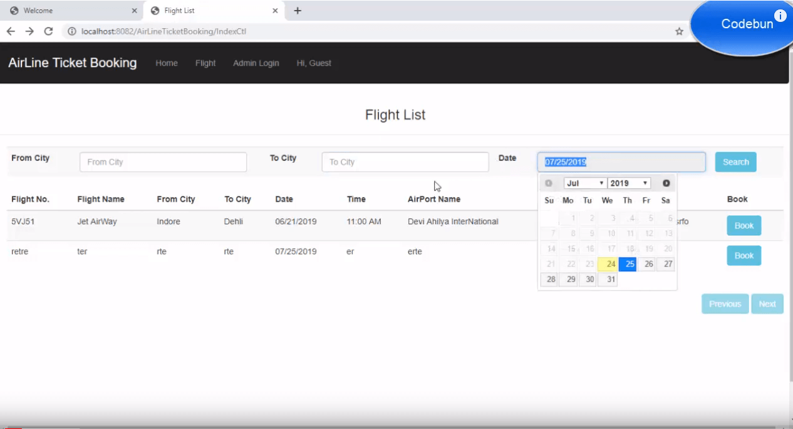Viewport: 793px width, 429px height.
Task: Click inside the From City input field
Action: 163,162
